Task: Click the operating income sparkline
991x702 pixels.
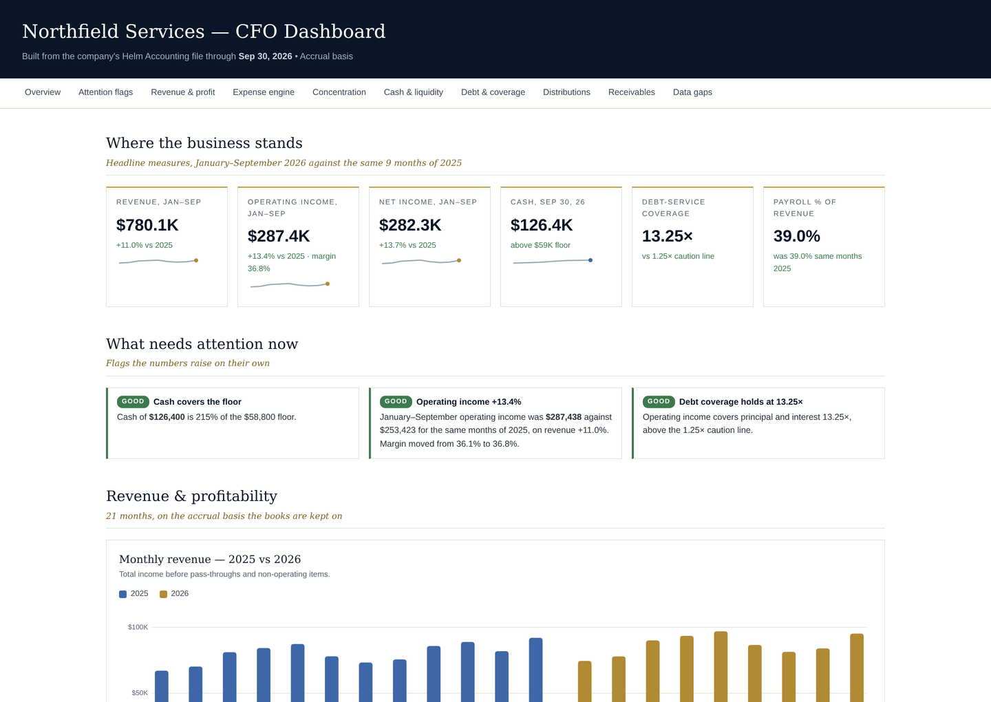Action: point(290,284)
